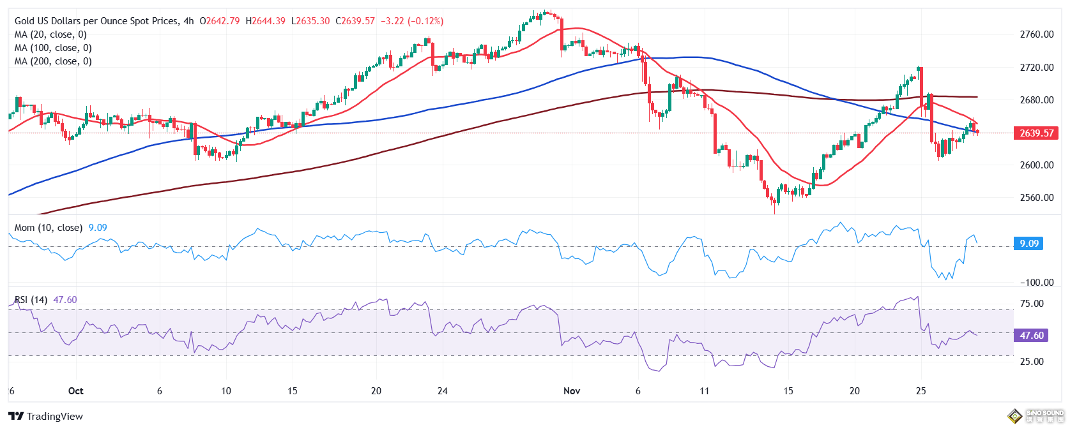This screenshot has width=1070, height=430.
Task: Click the purple 47.60 RSI value tag
Action: 1031,336
